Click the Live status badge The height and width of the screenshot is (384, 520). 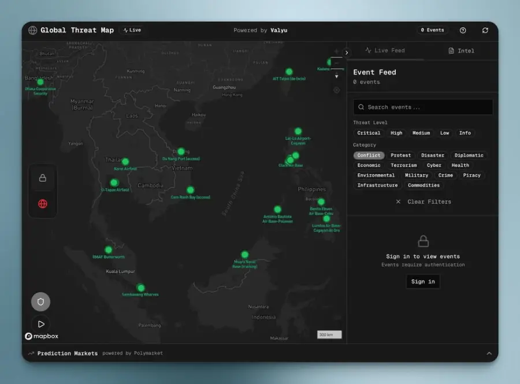132,30
